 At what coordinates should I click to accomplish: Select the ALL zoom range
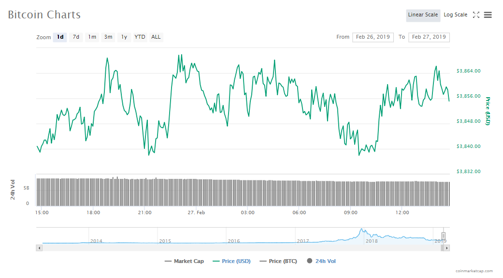(156, 37)
